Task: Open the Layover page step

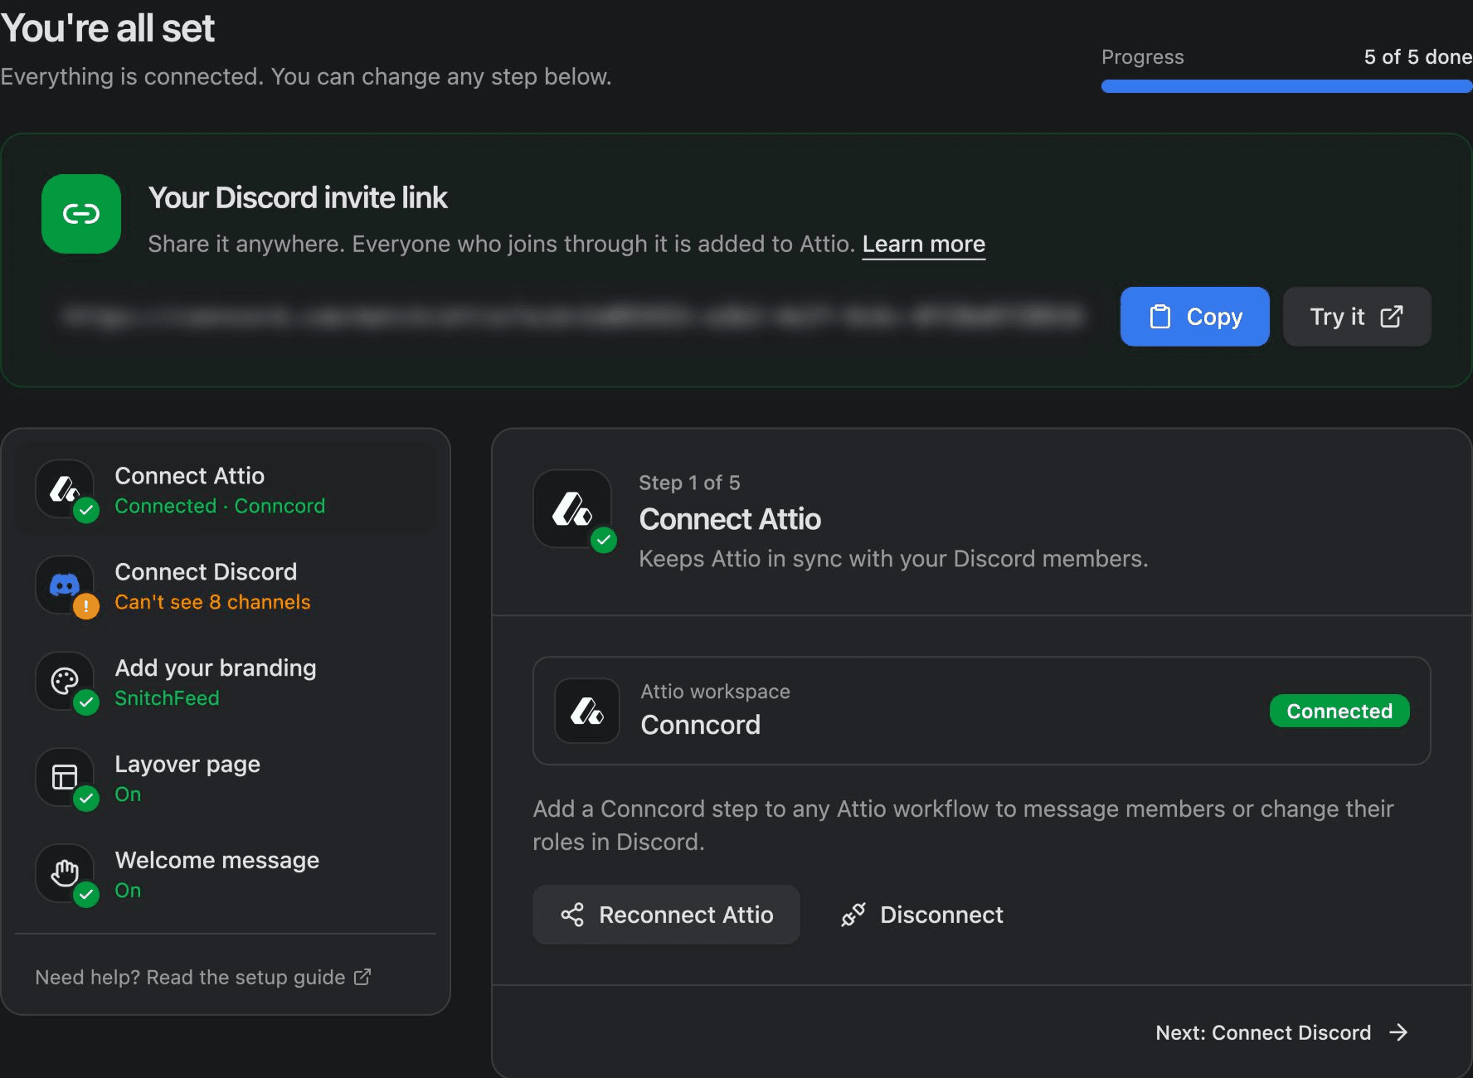Action: coord(226,778)
